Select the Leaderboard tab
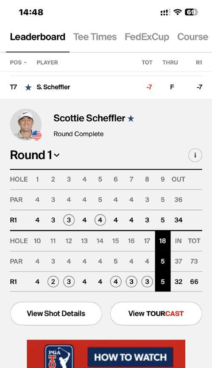The height and width of the screenshot is (368, 212). click(x=37, y=37)
